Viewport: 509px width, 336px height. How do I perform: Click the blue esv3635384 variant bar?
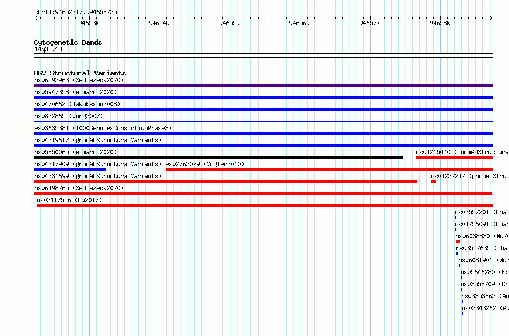point(263,134)
